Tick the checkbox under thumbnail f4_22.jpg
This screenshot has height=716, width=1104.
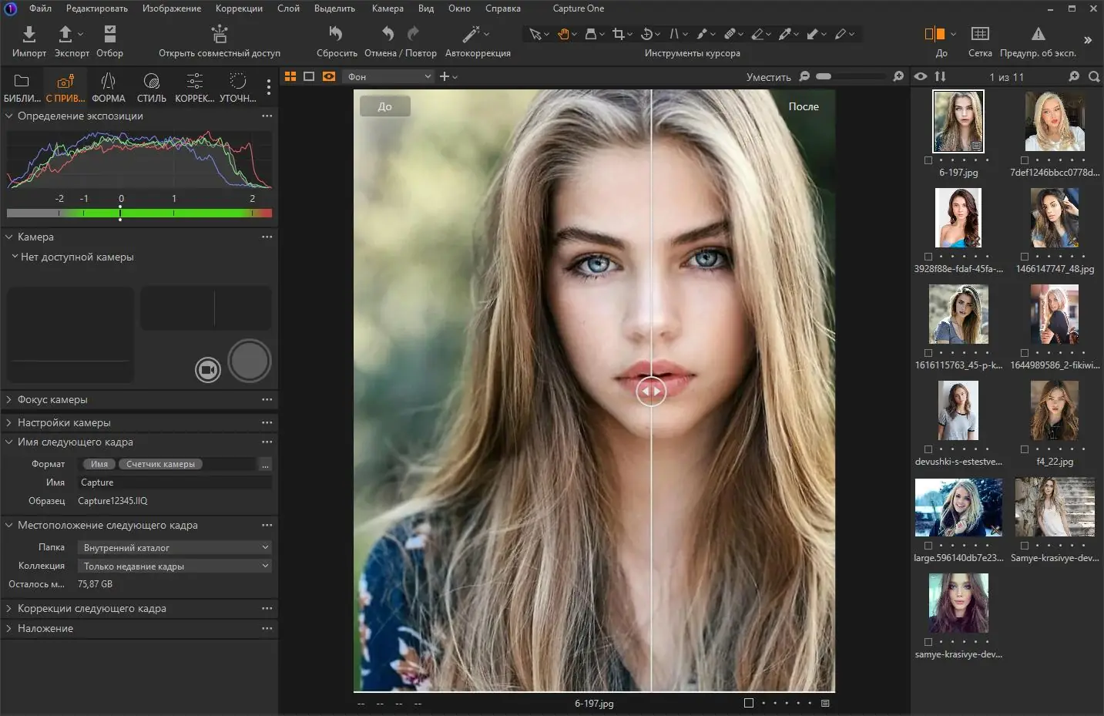click(1025, 449)
